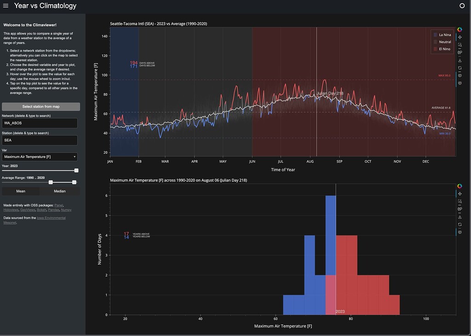Open the Var dropdown for Maximum Air Temperature

(x=40, y=157)
